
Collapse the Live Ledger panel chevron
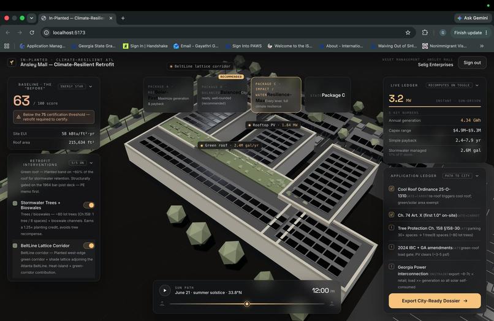(477, 85)
